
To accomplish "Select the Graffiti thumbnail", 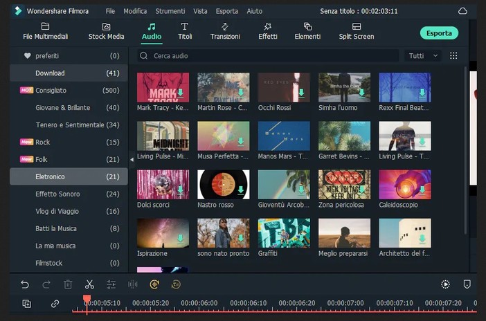I will click(x=284, y=233).
